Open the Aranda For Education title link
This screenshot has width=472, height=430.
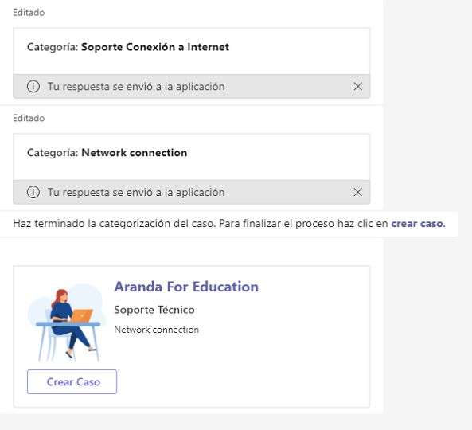[186, 287]
